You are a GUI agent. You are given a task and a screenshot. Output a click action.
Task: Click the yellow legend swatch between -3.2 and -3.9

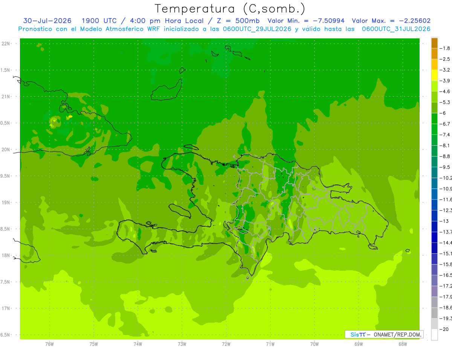coord(434,75)
